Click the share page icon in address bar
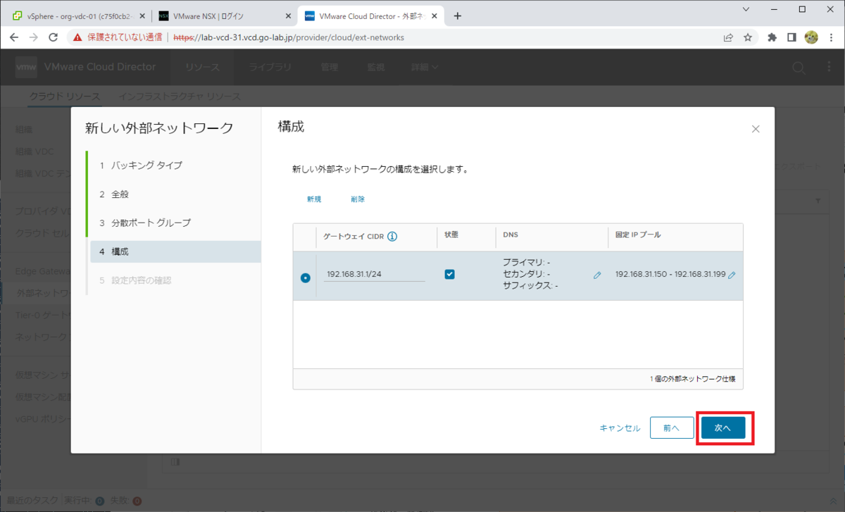 728,37
